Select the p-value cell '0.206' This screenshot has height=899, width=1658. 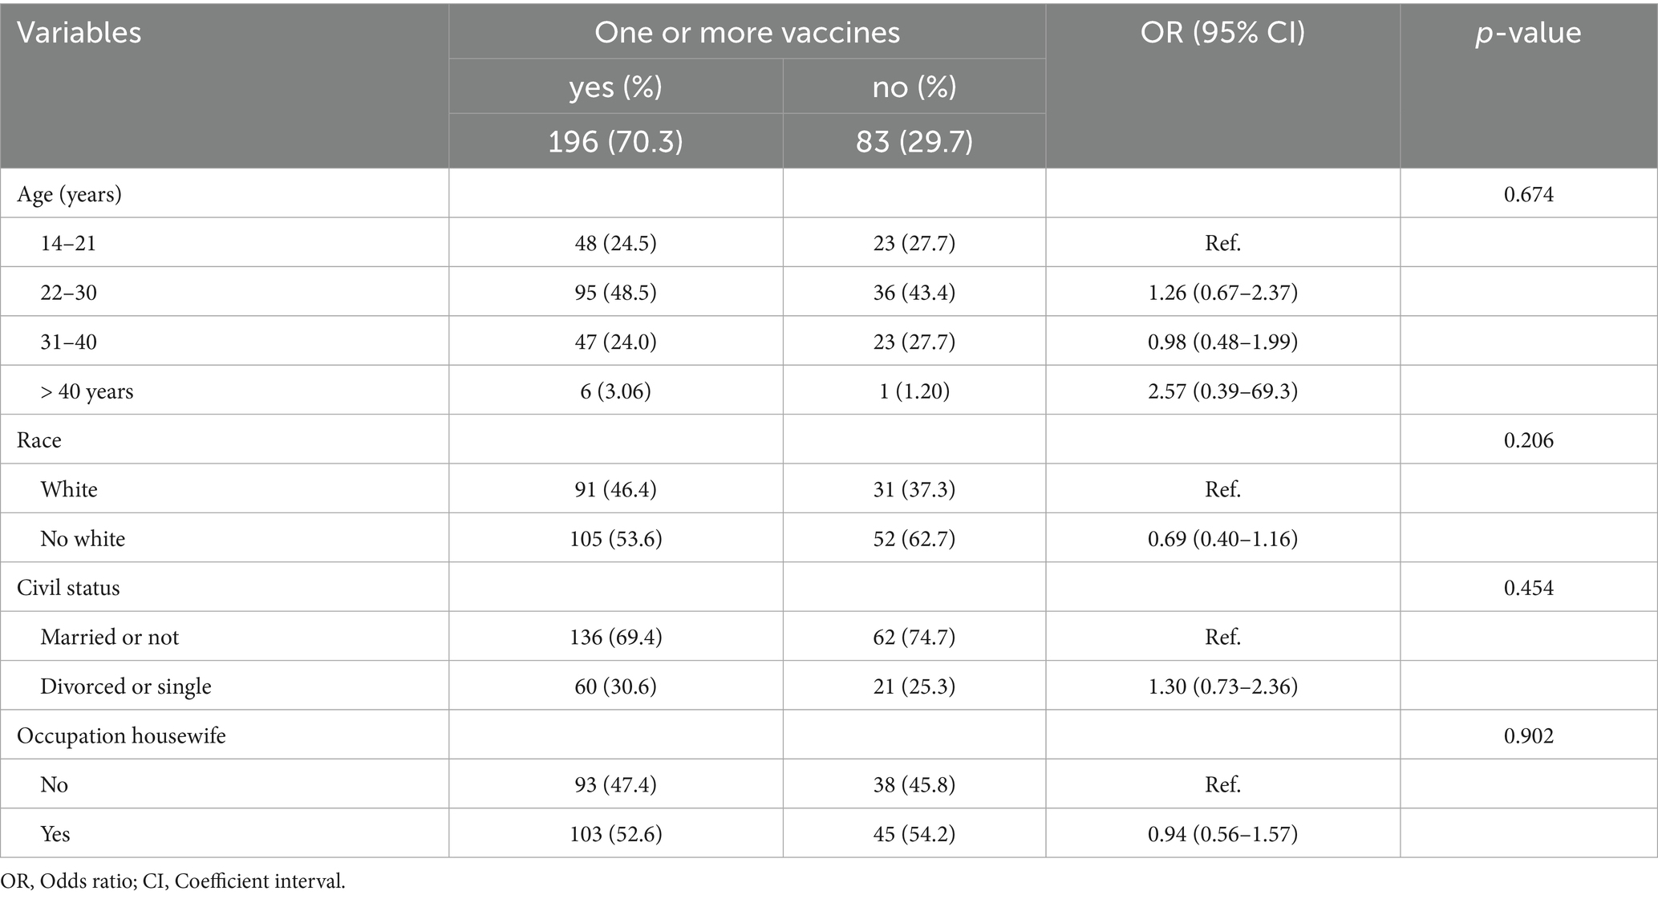[1528, 440]
